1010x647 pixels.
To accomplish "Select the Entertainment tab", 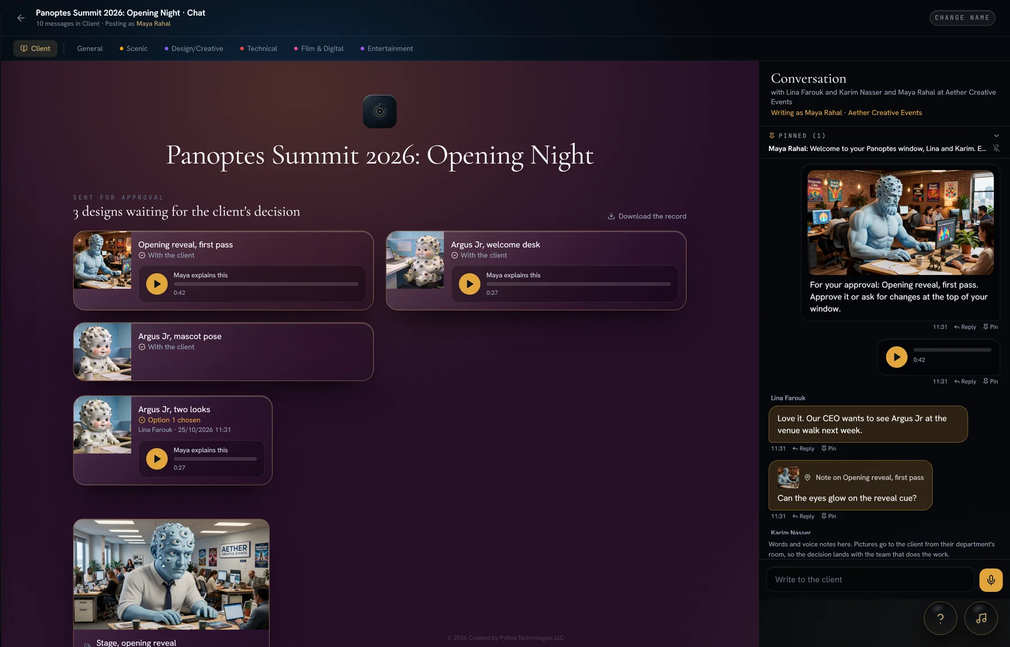I will 387,49.
